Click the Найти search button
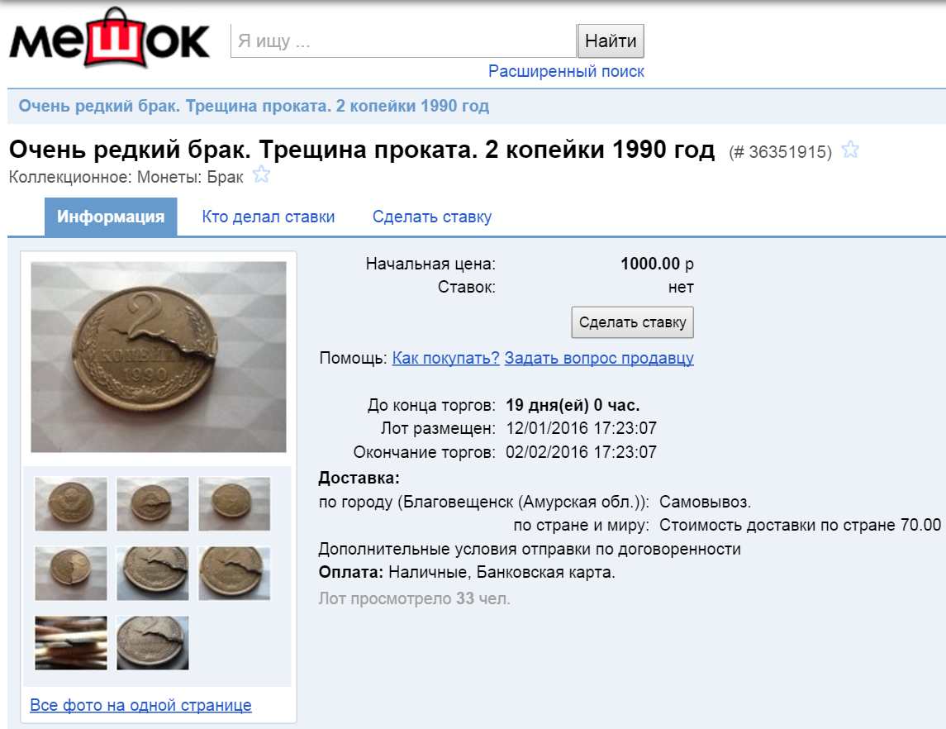Image resolution: width=946 pixels, height=729 pixels. point(611,41)
